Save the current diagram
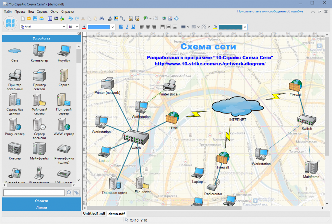Image resolution: width=332 pixels, height=224 pixels. click(35, 18)
